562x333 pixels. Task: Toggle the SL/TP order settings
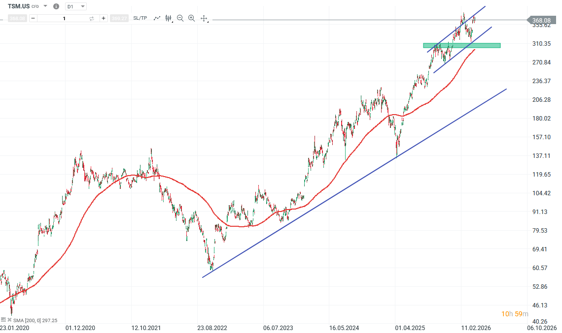click(140, 18)
